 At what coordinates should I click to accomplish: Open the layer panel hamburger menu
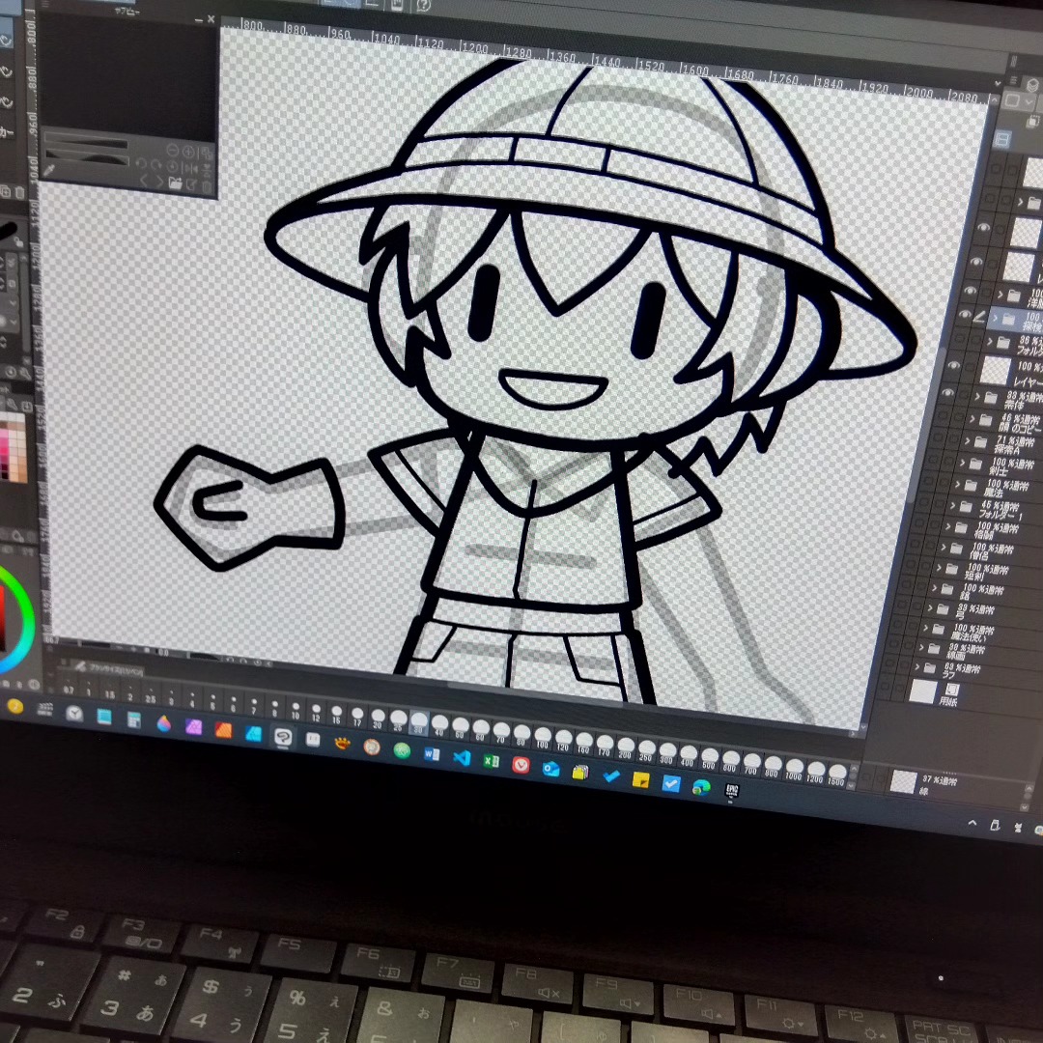pos(1013,80)
